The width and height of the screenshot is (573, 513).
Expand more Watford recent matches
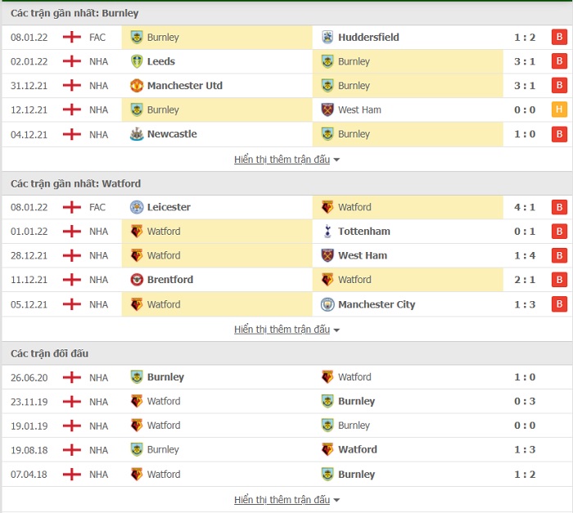[286, 329]
